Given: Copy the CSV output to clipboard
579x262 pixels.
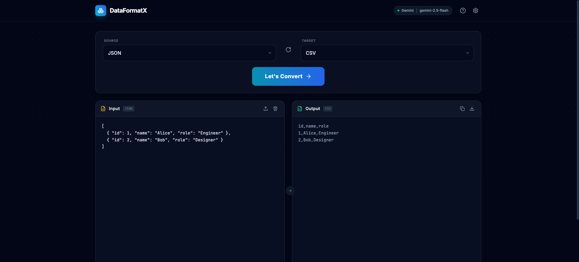Looking at the screenshot, I should click(x=462, y=109).
